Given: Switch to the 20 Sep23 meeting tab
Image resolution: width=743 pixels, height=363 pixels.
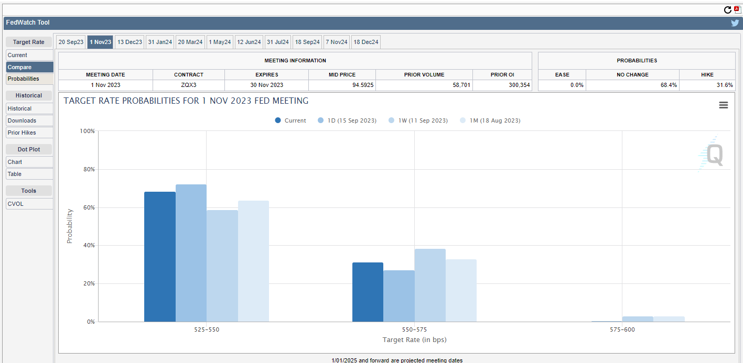Looking at the screenshot, I should (71, 42).
